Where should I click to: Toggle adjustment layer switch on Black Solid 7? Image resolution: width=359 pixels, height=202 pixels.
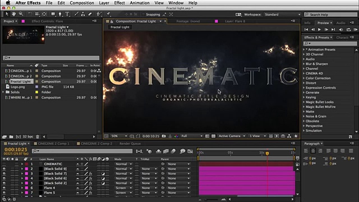(x=103, y=174)
